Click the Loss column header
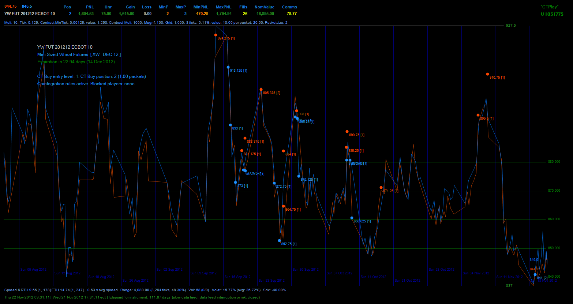573x304 pixels. point(147,7)
